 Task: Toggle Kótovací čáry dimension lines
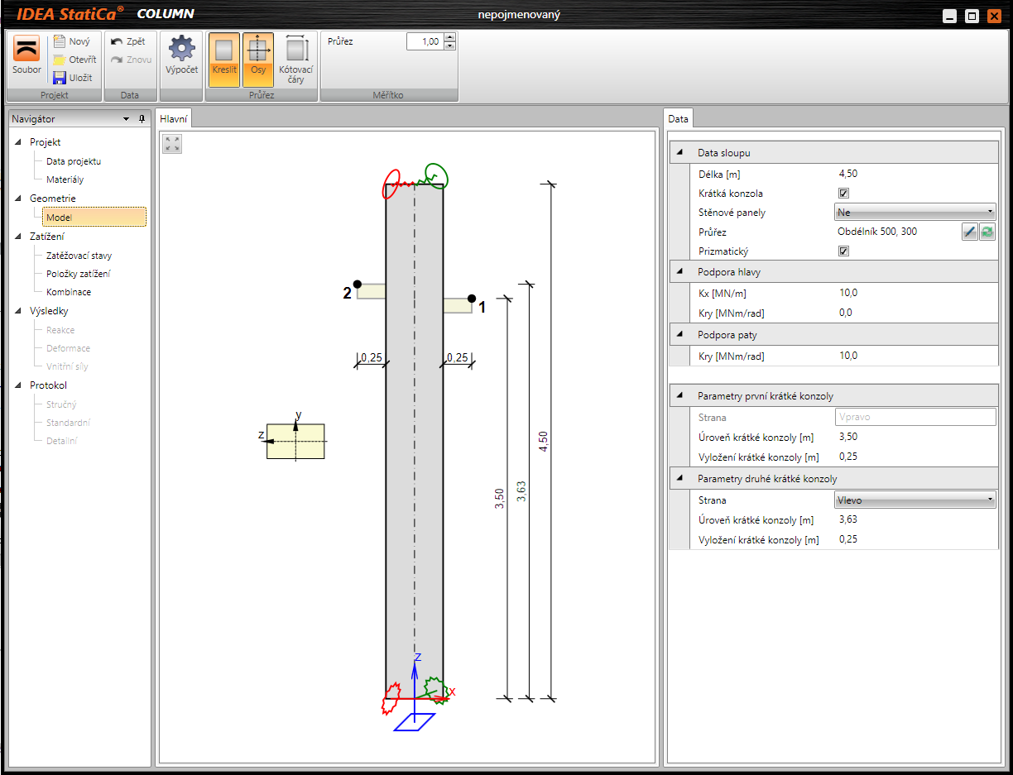tap(296, 60)
